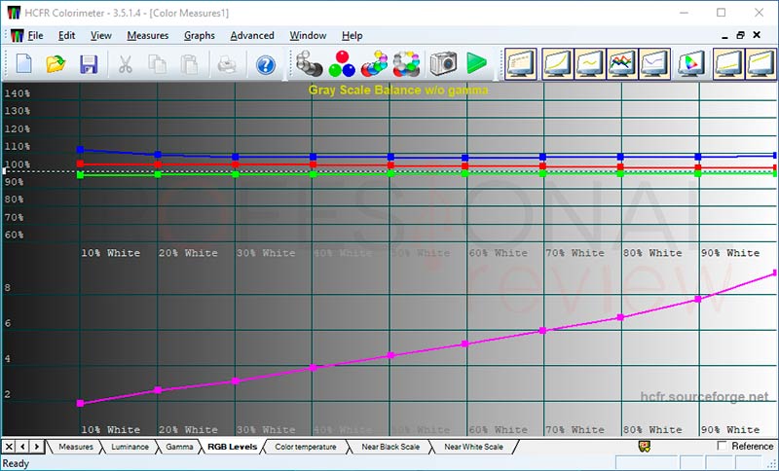
Task: Switch to the Measures tab
Action: [x=76, y=447]
